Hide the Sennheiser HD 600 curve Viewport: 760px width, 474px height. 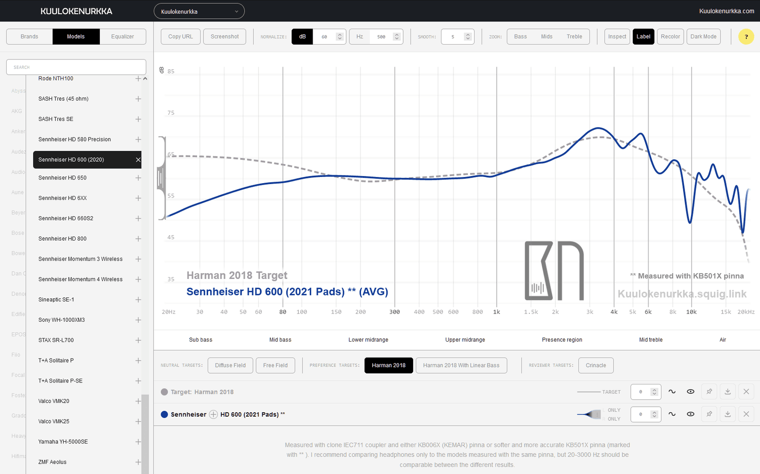click(691, 414)
